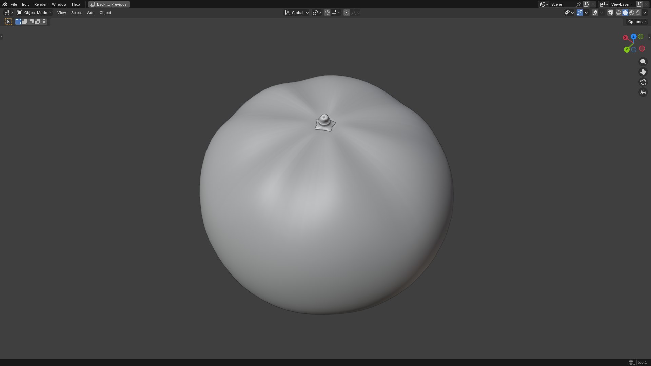Switch perspective/orthographic grid icon
Viewport: 651px width, 366px height.
pyautogui.click(x=643, y=92)
